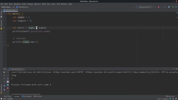Image resolution: width=178 pixels, height=100 pixels.
Task: Open the Project Structure icon in toolbar
Action: 169,7
